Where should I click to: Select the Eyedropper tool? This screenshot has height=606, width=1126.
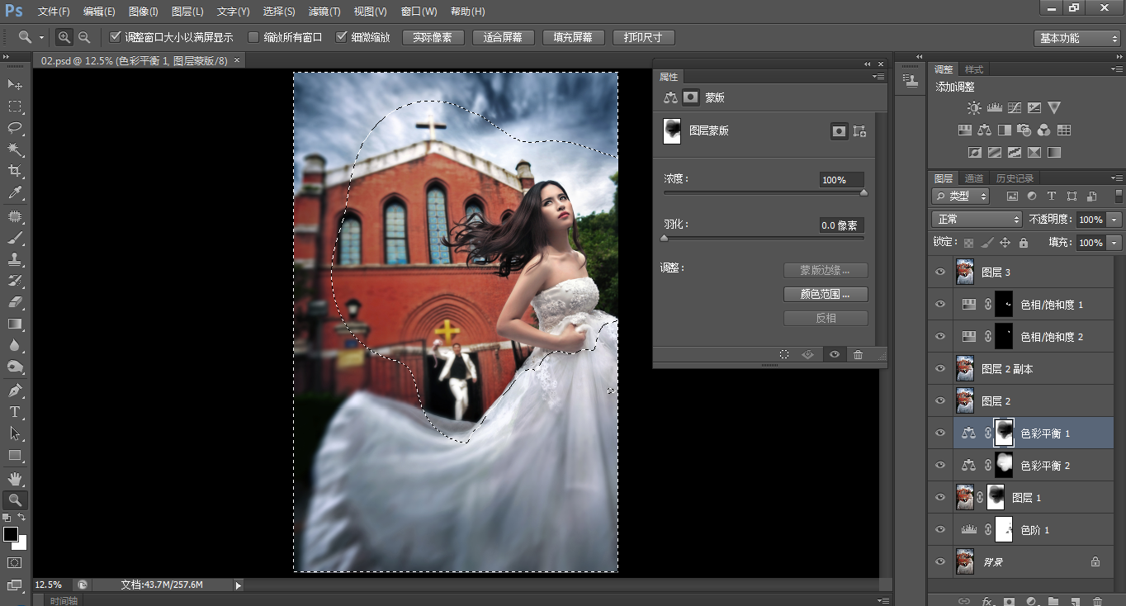(15, 192)
